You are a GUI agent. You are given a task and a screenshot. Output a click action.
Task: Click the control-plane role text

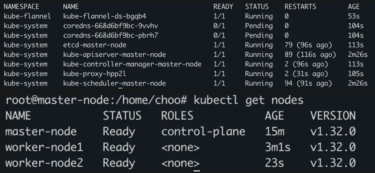(203, 132)
